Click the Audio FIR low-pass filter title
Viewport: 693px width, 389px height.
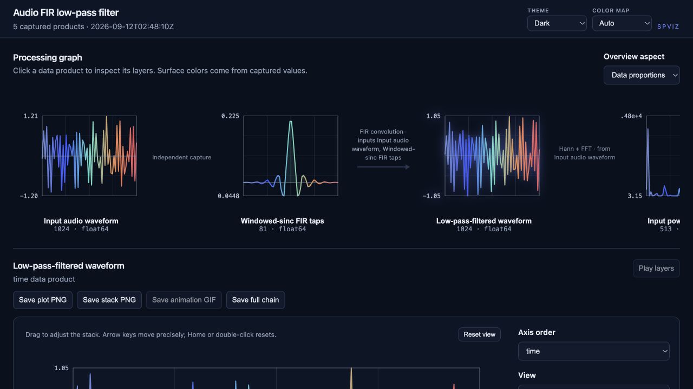coord(66,12)
